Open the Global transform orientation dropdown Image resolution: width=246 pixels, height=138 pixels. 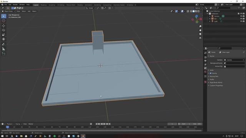pos(91,8)
